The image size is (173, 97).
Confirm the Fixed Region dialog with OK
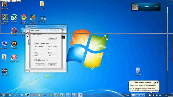point(40,65)
